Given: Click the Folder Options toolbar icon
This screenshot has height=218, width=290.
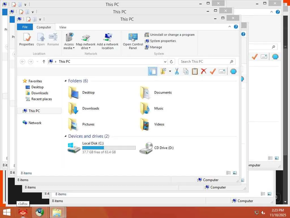Looking at the screenshot, I should point(163,71).
